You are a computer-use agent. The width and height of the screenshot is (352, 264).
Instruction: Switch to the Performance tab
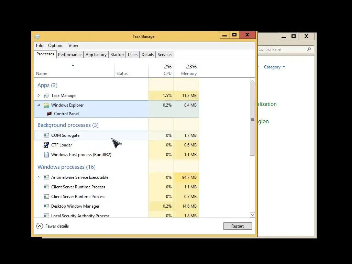[x=70, y=55]
